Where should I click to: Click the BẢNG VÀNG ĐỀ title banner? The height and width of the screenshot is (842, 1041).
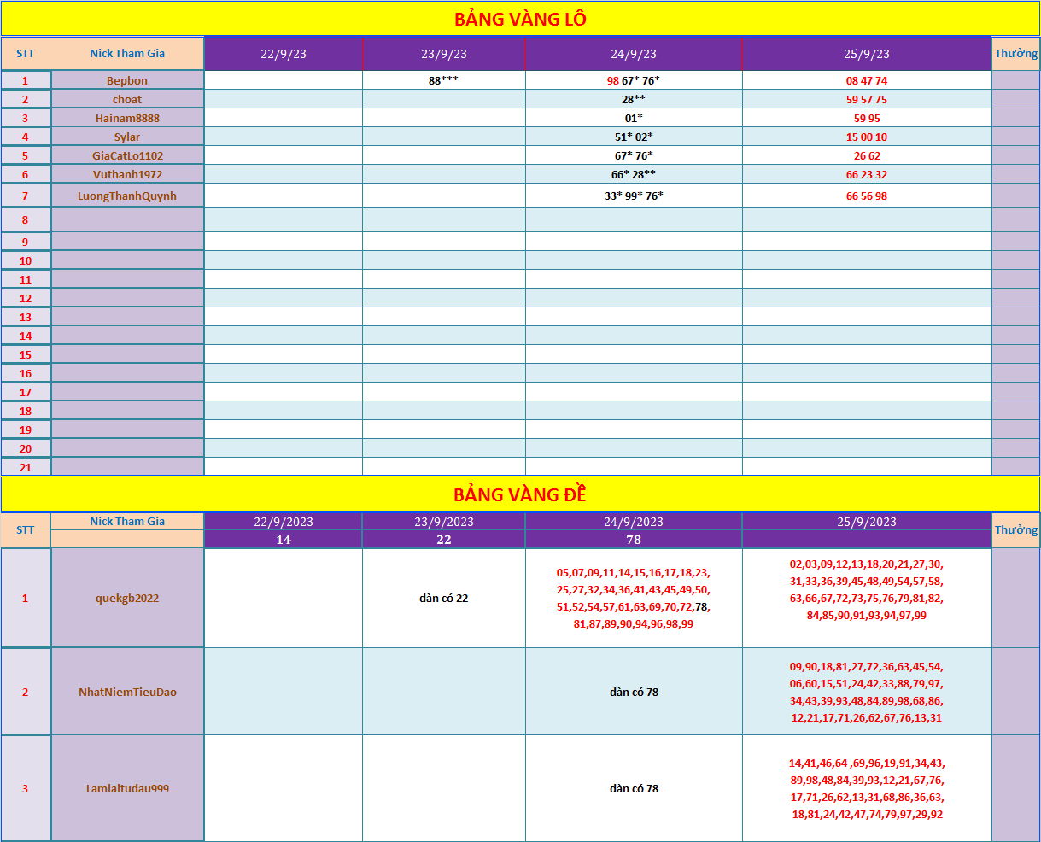[x=520, y=494]
